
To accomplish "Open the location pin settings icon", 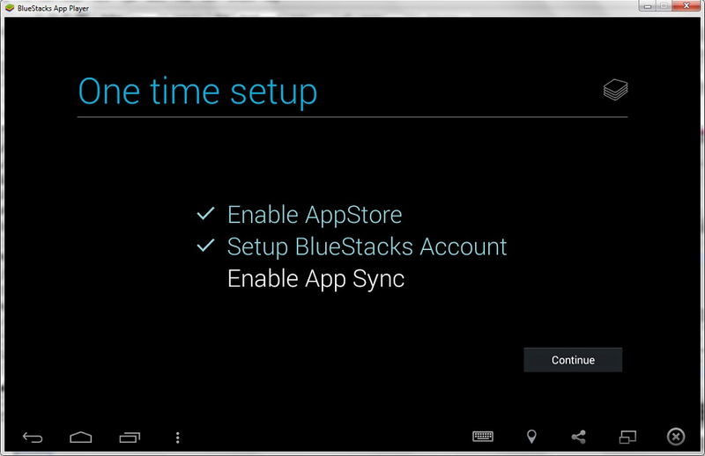I will pos(531,437).
